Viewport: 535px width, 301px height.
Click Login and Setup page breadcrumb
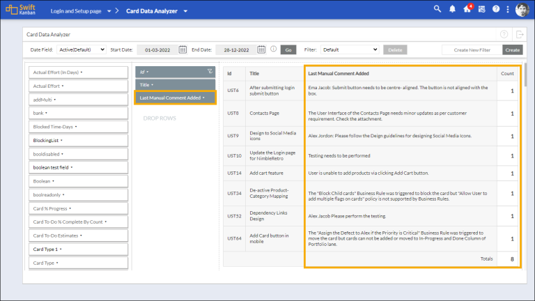[x=76, y=11]
